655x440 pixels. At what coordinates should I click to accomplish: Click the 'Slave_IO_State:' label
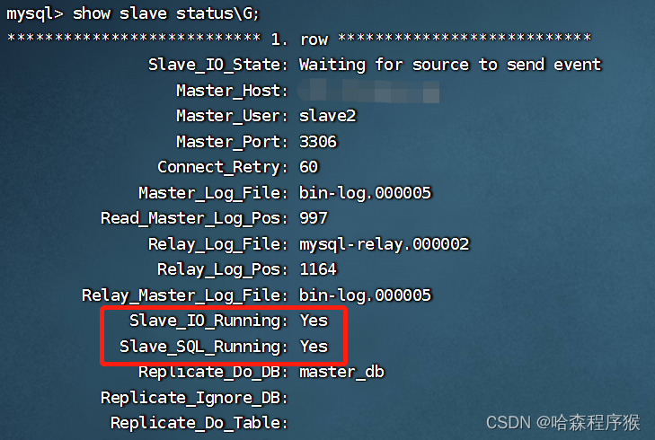pyautogui.click(x=218, y=65)
